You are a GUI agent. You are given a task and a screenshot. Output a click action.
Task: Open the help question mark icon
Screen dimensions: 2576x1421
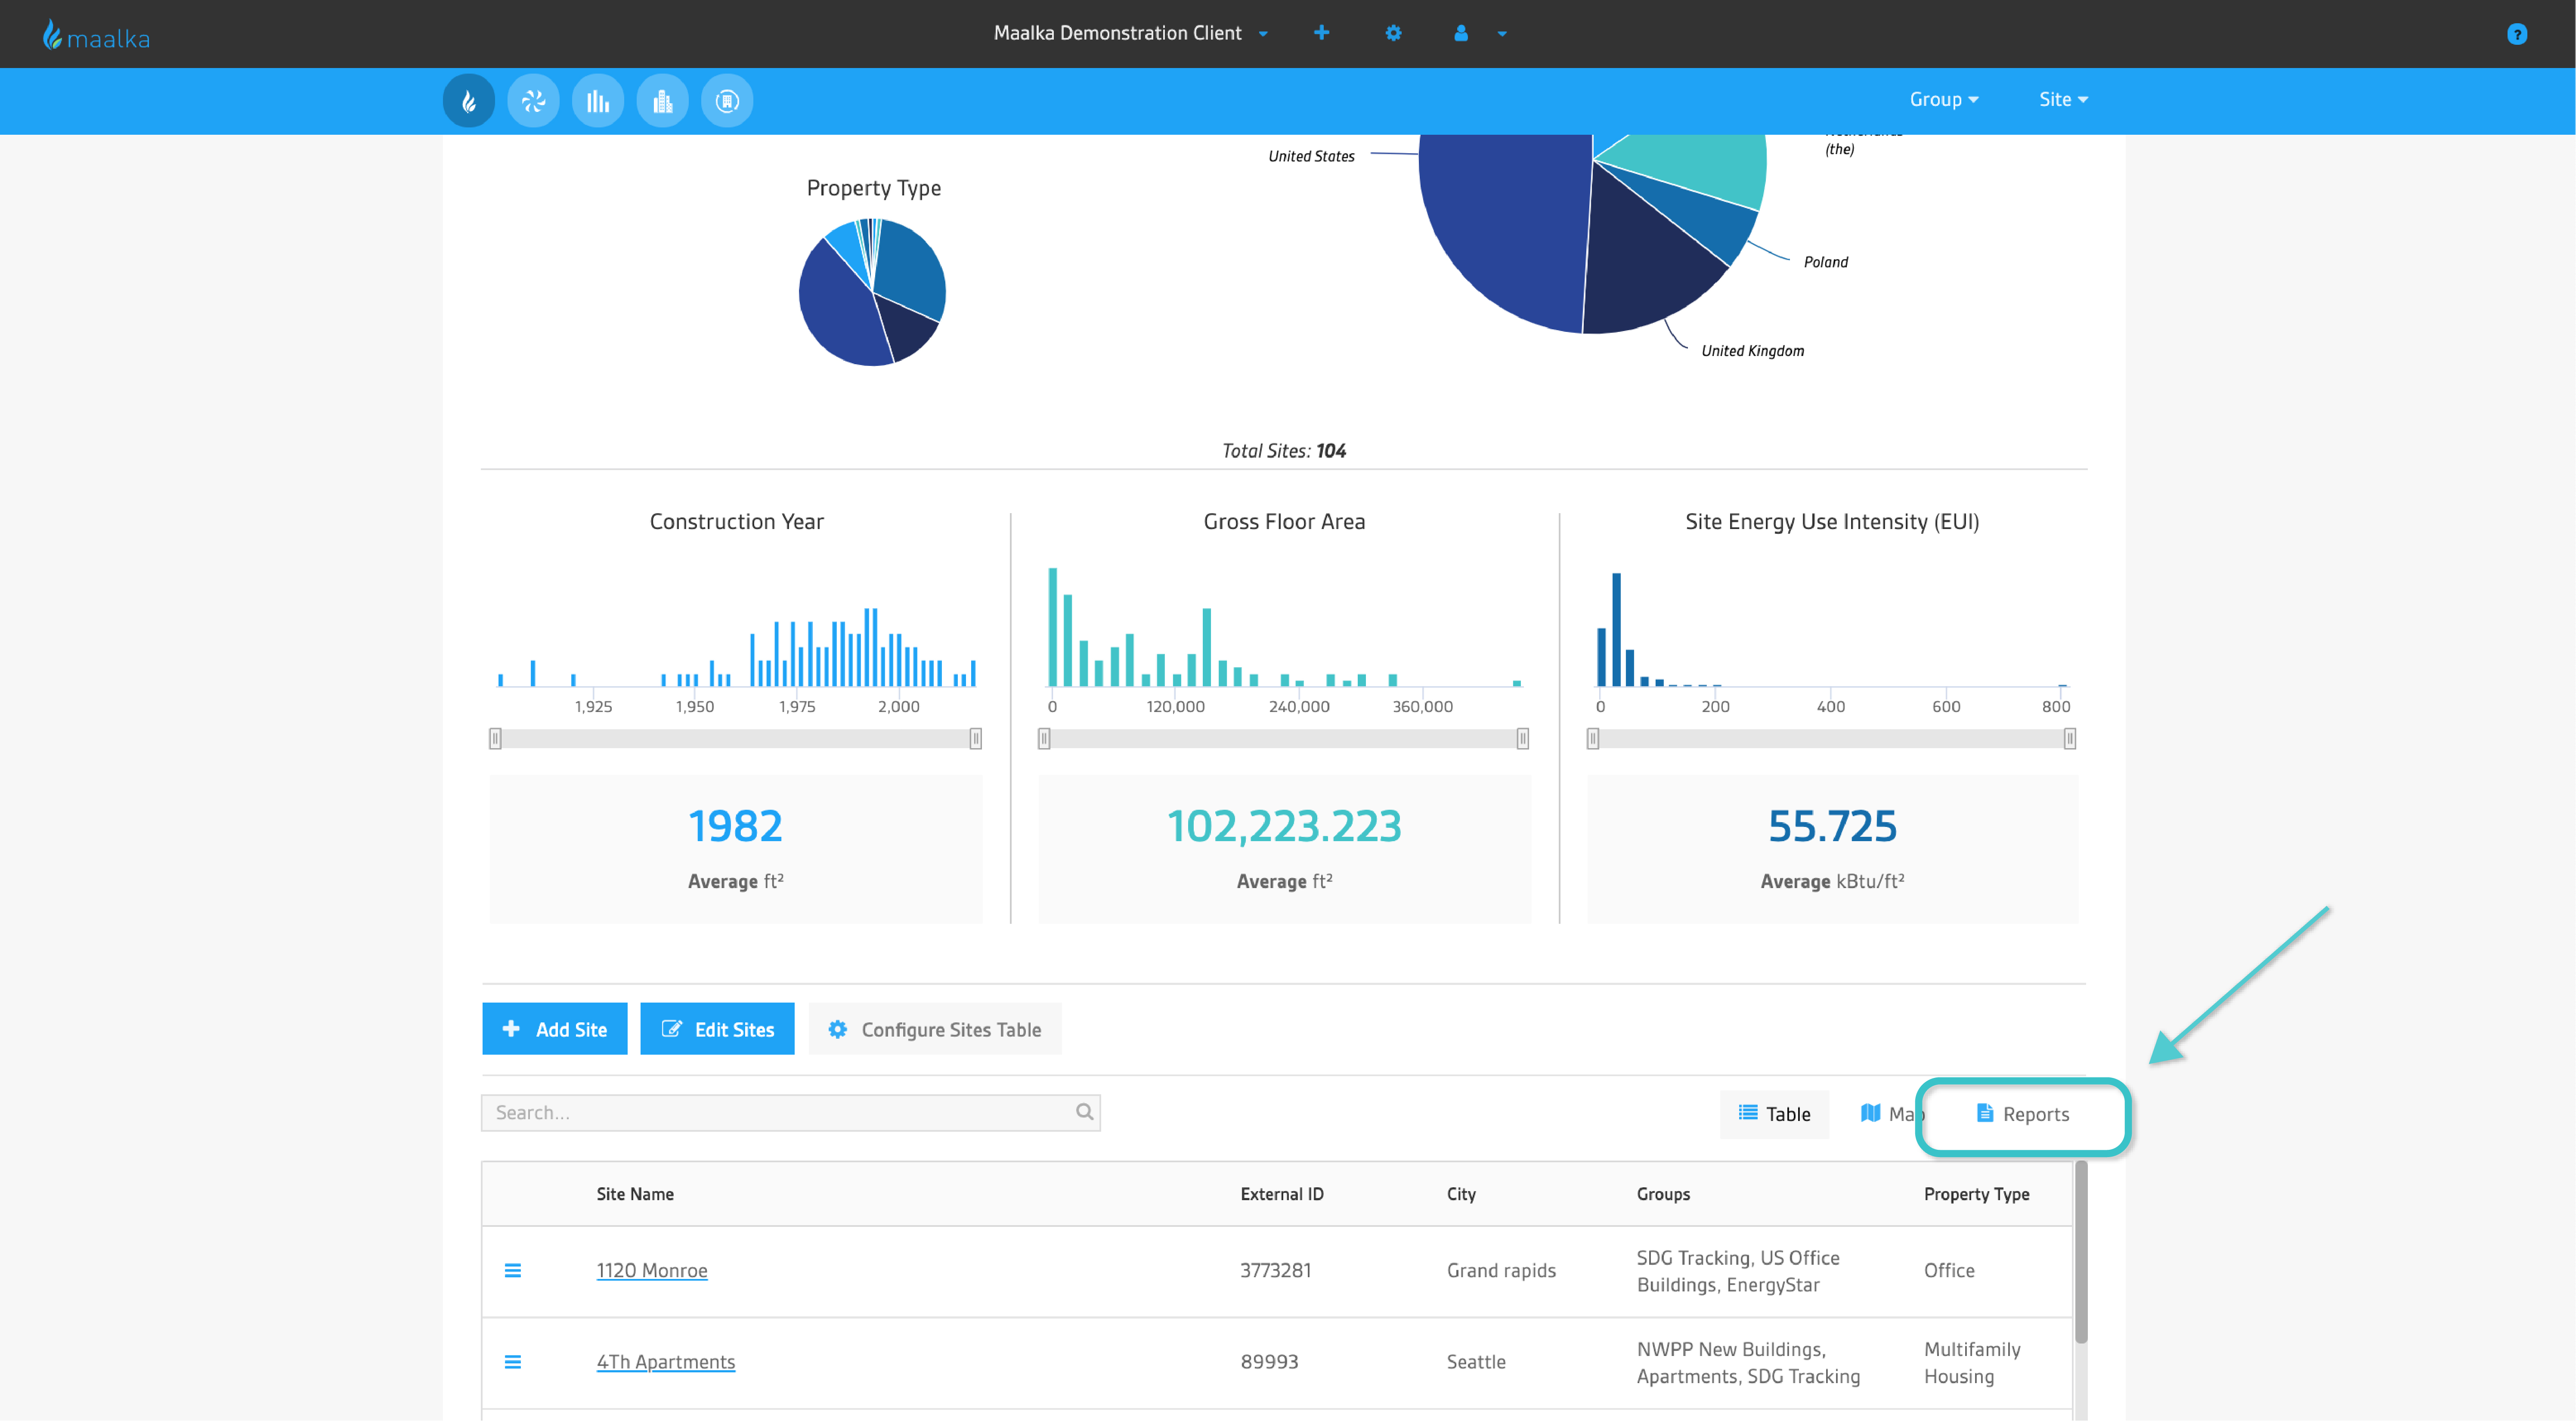point(2517,34)
